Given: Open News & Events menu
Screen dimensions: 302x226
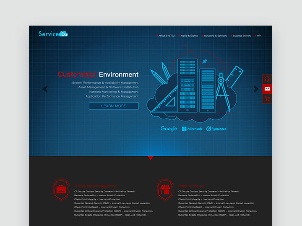Looking at the screenshot, I should click(x=188, y=36).
